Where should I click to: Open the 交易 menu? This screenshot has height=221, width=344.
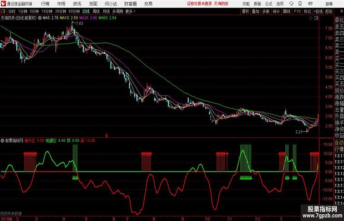pos(148,4)
